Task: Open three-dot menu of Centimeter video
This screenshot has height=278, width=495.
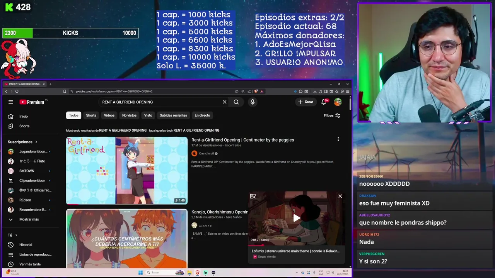Action: click(x=338, y=139)
